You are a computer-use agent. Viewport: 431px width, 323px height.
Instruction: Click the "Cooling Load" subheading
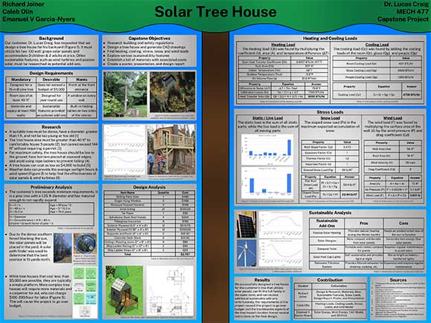377,45
